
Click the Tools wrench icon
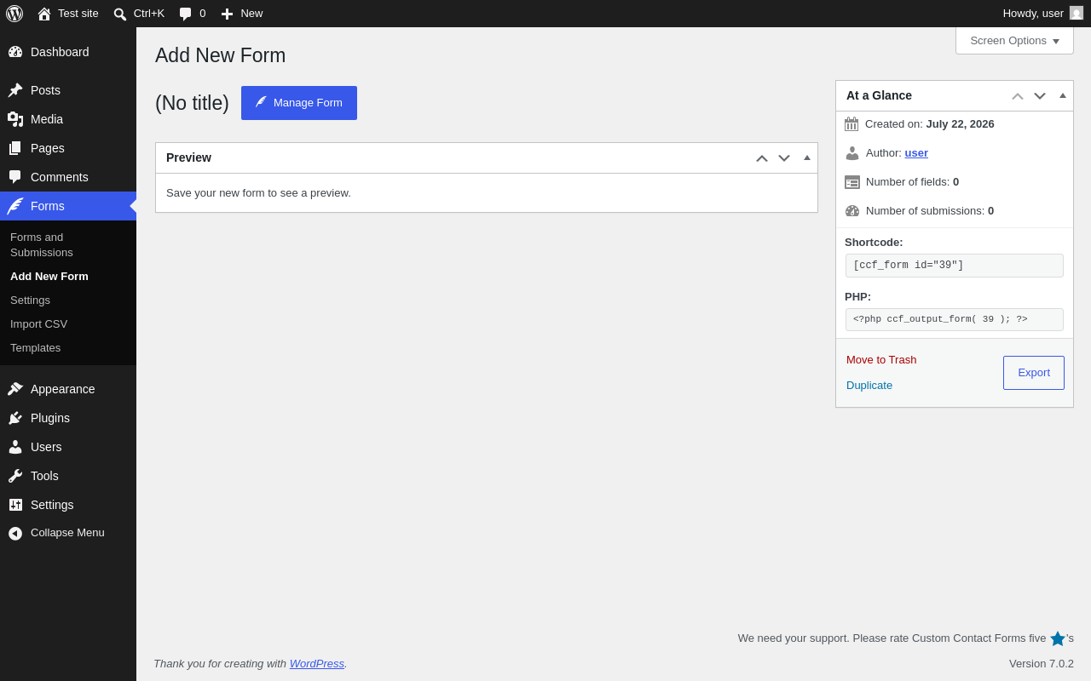coord(15,476)
